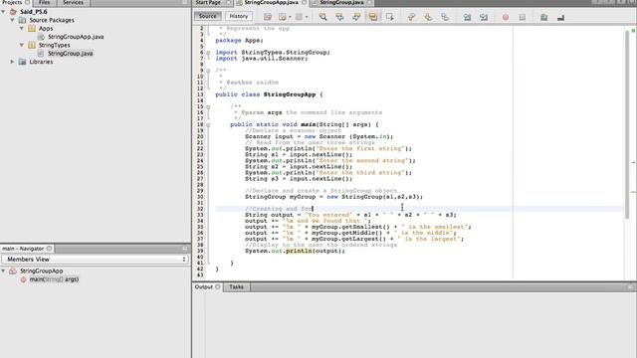Toggle code fold at the @param comment
The width and height of the screenshot is (637, 358).
coord(208,106)
